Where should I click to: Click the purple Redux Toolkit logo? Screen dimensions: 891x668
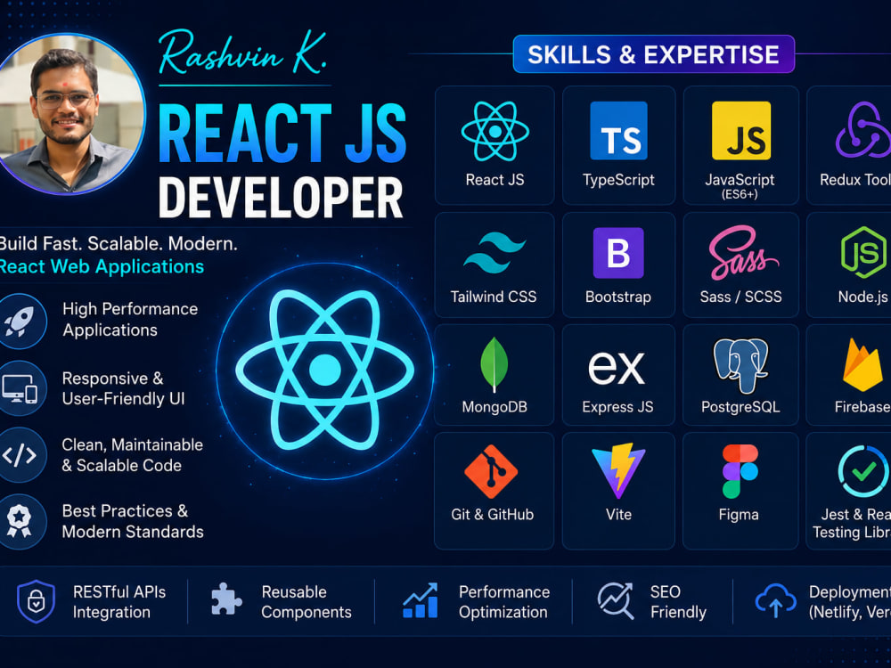coord(862,130)
